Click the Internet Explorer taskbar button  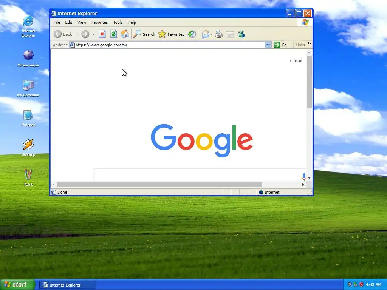pos(67,285)
